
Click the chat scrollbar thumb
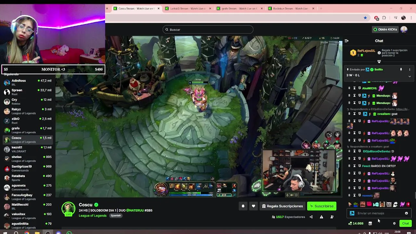point(415,195)
